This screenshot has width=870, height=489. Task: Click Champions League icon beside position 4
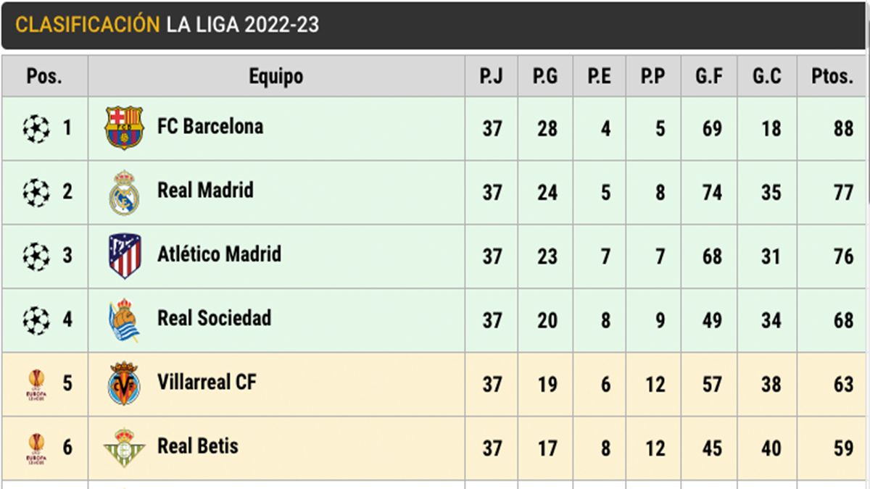pyautogui.click(x=36, y=320)
